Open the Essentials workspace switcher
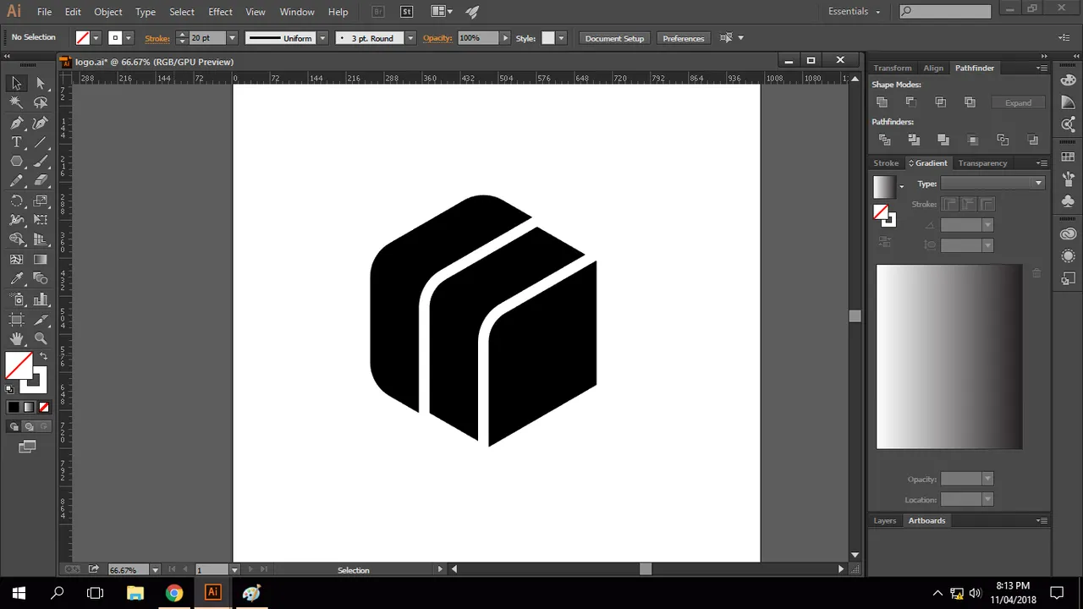This screenshot has width=1083, height=609. (854, 12)
